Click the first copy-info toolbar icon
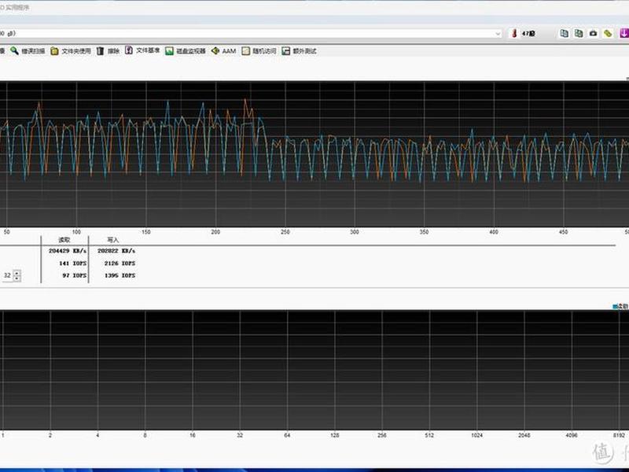The height and width of the screenshot is (472, 629). pyautogui.click(x=564, y=33)
